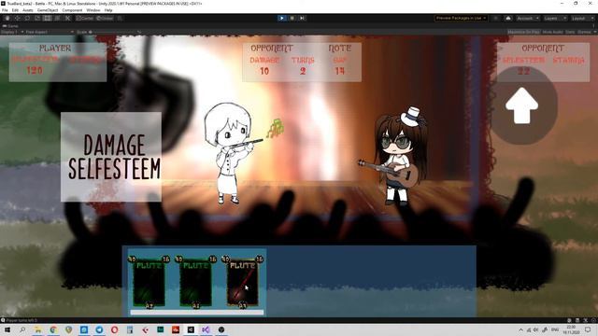
Task: Click the white up arrow button
Action: (521, 105)
